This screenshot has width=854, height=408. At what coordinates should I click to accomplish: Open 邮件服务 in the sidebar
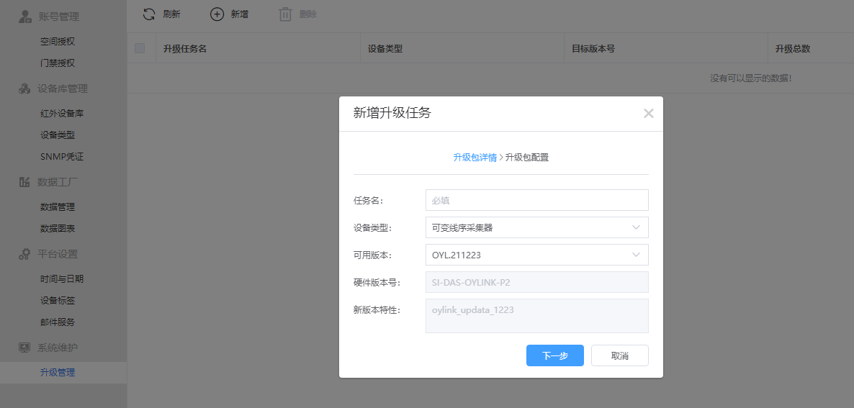click(x=58, y=322)
